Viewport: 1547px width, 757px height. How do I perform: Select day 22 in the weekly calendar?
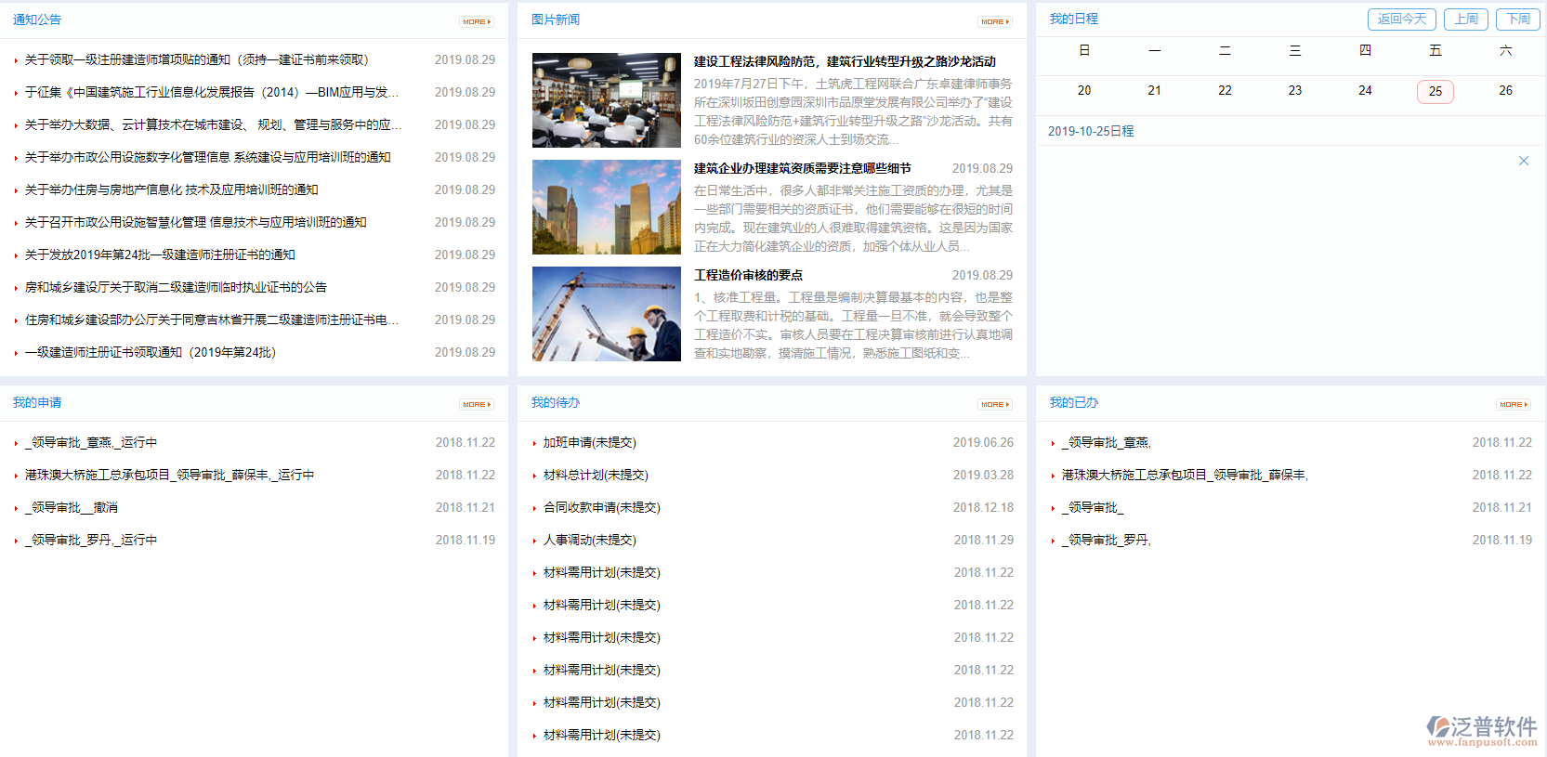1225,90
